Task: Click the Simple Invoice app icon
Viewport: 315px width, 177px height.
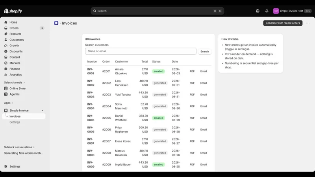Action: 6,111
